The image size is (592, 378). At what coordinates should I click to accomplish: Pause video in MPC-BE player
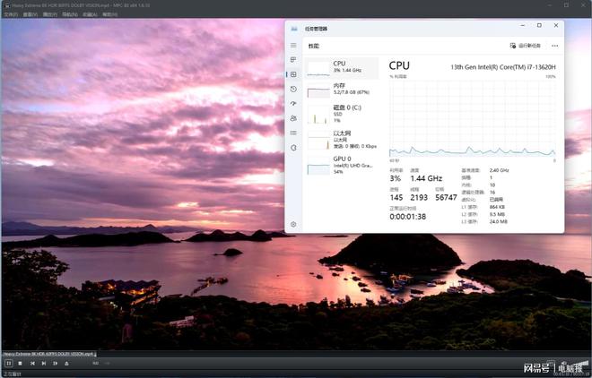[8, 364]
